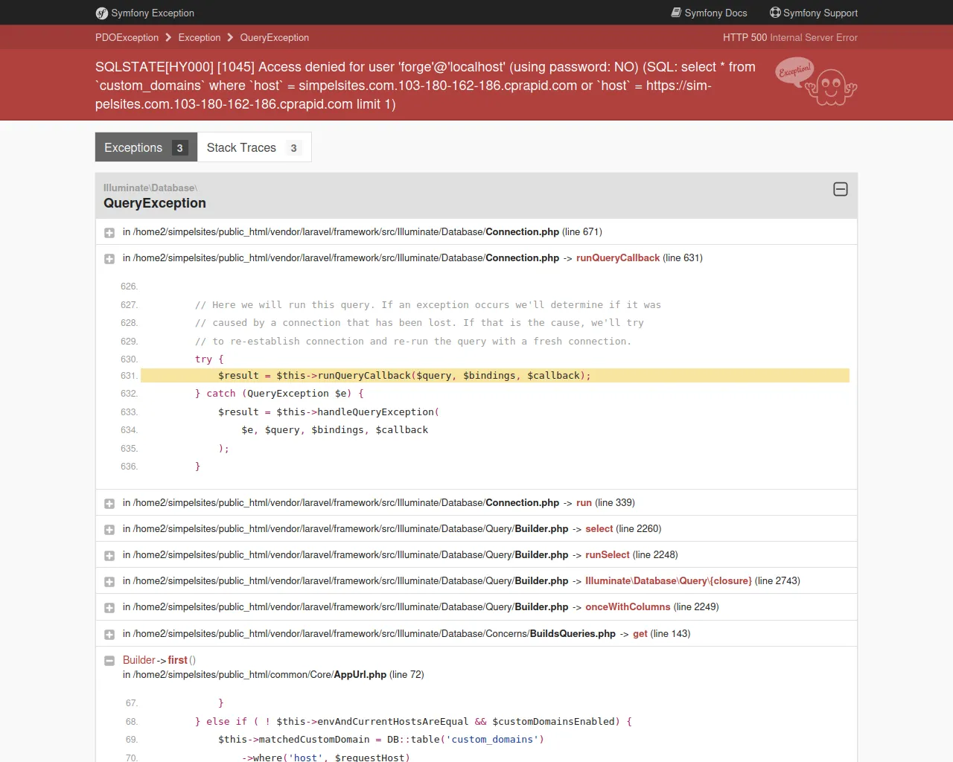Open Symfony Docs link
The height and width of the screenshot is (762, 953).
click(709, 13)
